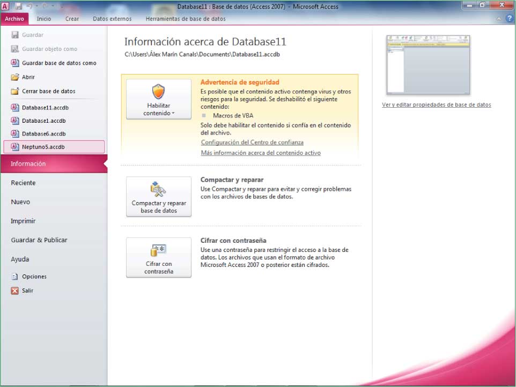Click the Database1.accdb file icon
Image resolution: width=516 pixels, height=387 pixels.
15,121
